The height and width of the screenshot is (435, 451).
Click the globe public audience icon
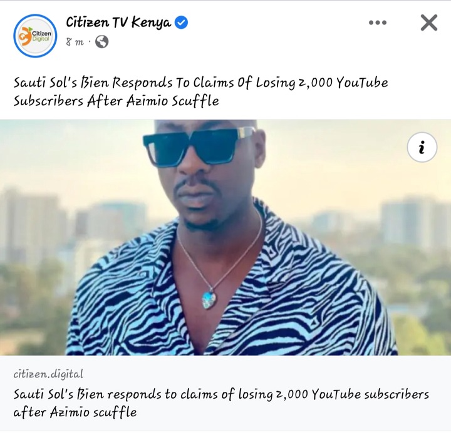(102, 42)
